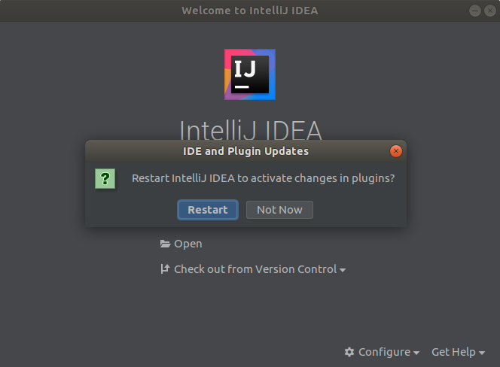Close the Welcome to IntelliJ IDEA window
The width and height of the screenshot is (500, 367).
[489, 11]
